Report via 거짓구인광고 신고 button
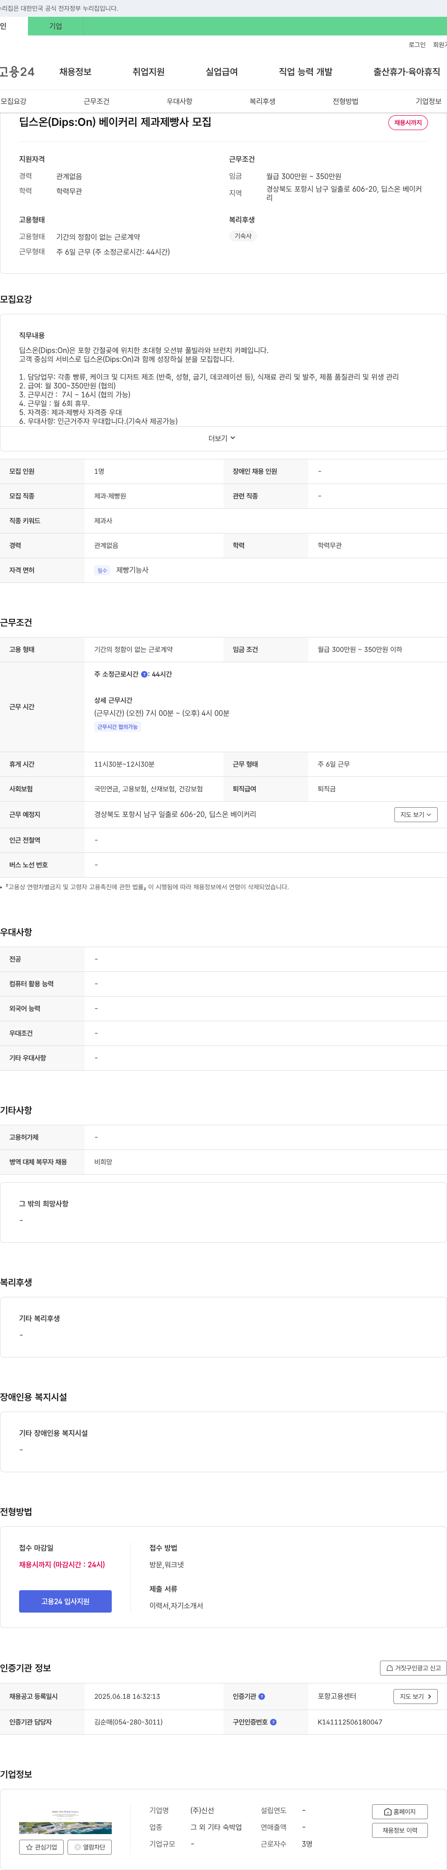The width and height of the screenshot is (447, 1870). point(413,1668)
